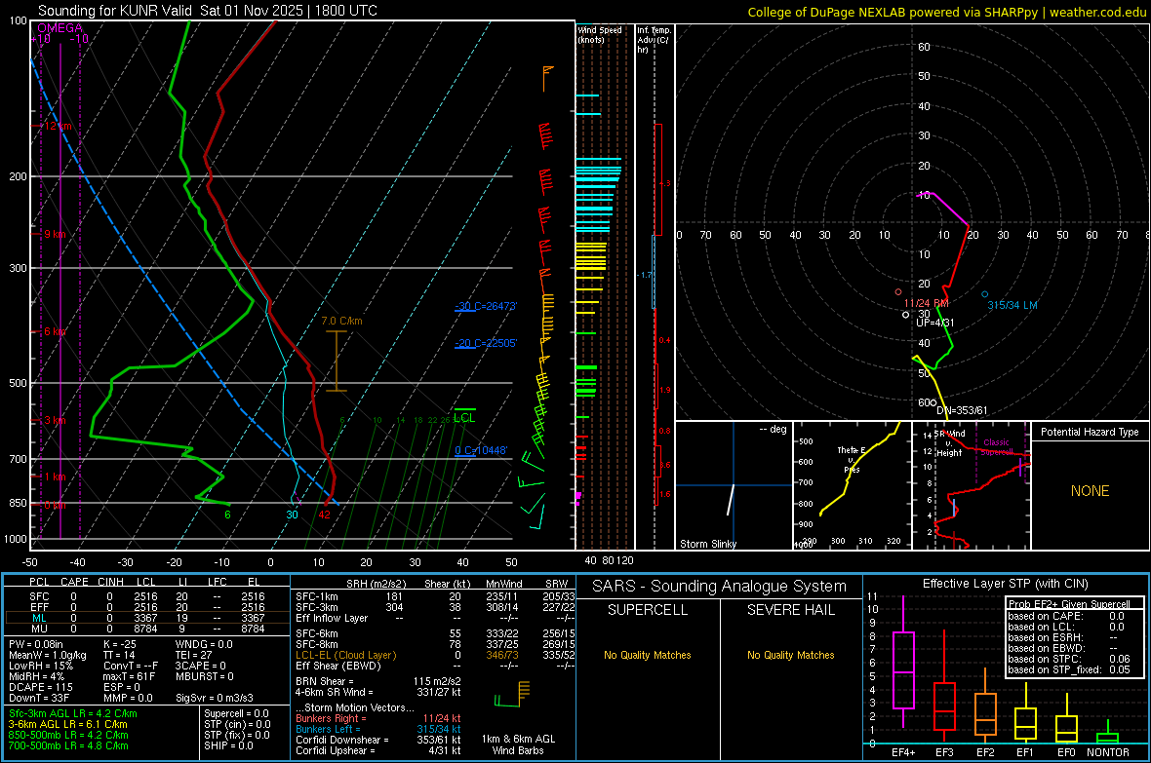Click the '-20 C=22505' height label
This screenshot has width=1151, height=763.
click(x=486, y=343)
